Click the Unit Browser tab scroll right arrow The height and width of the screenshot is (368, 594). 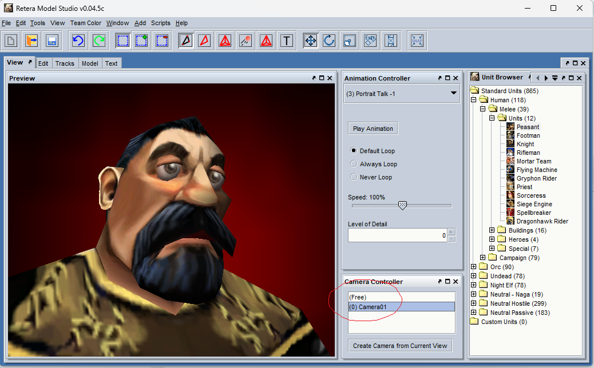pos(546,78)
